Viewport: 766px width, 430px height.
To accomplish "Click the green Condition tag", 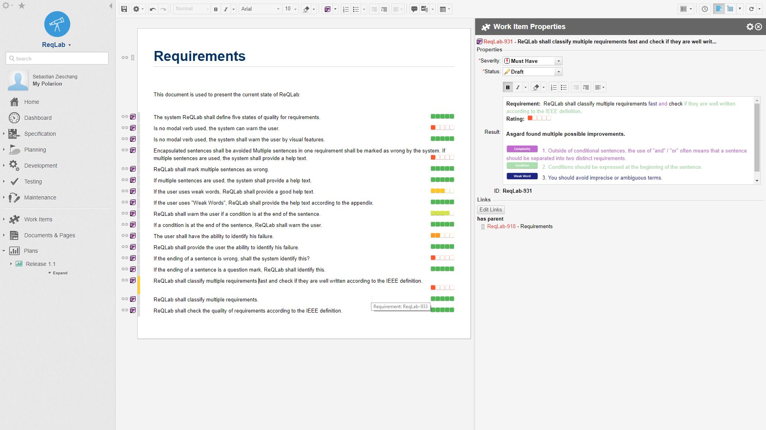I will (522, 166).
